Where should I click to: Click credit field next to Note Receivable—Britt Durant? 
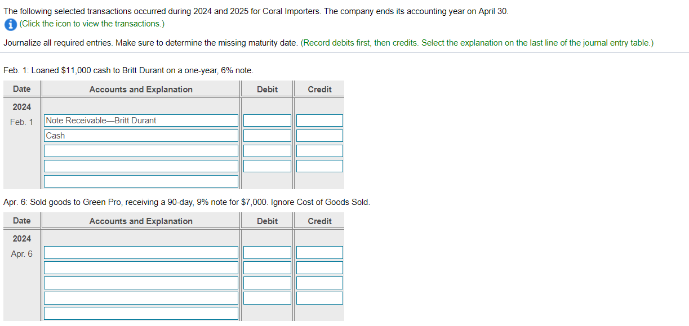[319, 120]
